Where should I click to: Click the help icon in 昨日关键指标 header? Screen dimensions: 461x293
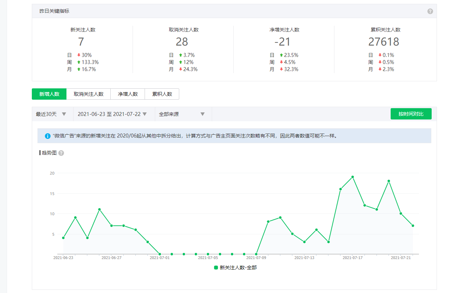click(x=430, y=11)
